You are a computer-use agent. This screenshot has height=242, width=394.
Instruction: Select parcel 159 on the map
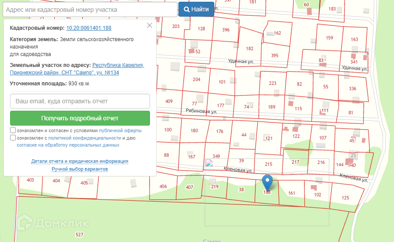pyautogui.click(x=329, y=38)
